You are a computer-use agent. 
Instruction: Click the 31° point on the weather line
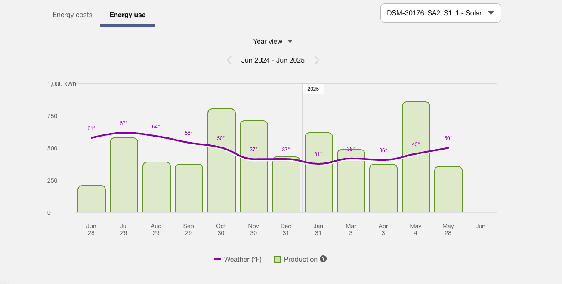point(318,163)
